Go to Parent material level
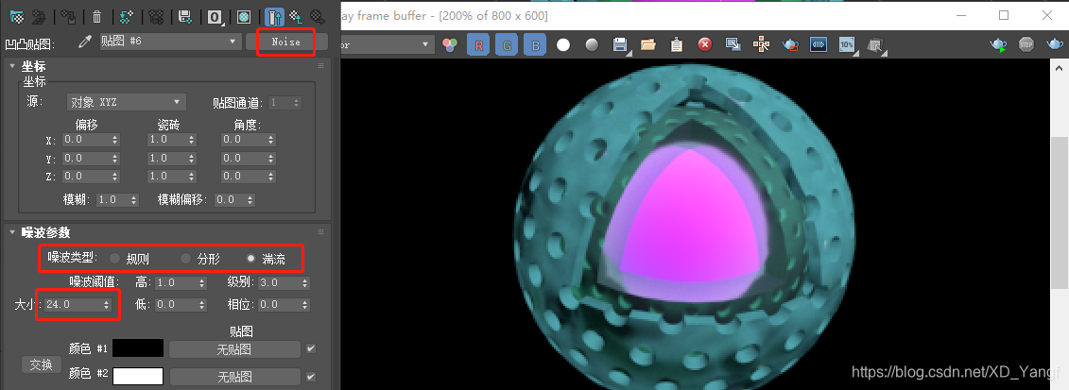 [295, 16]
